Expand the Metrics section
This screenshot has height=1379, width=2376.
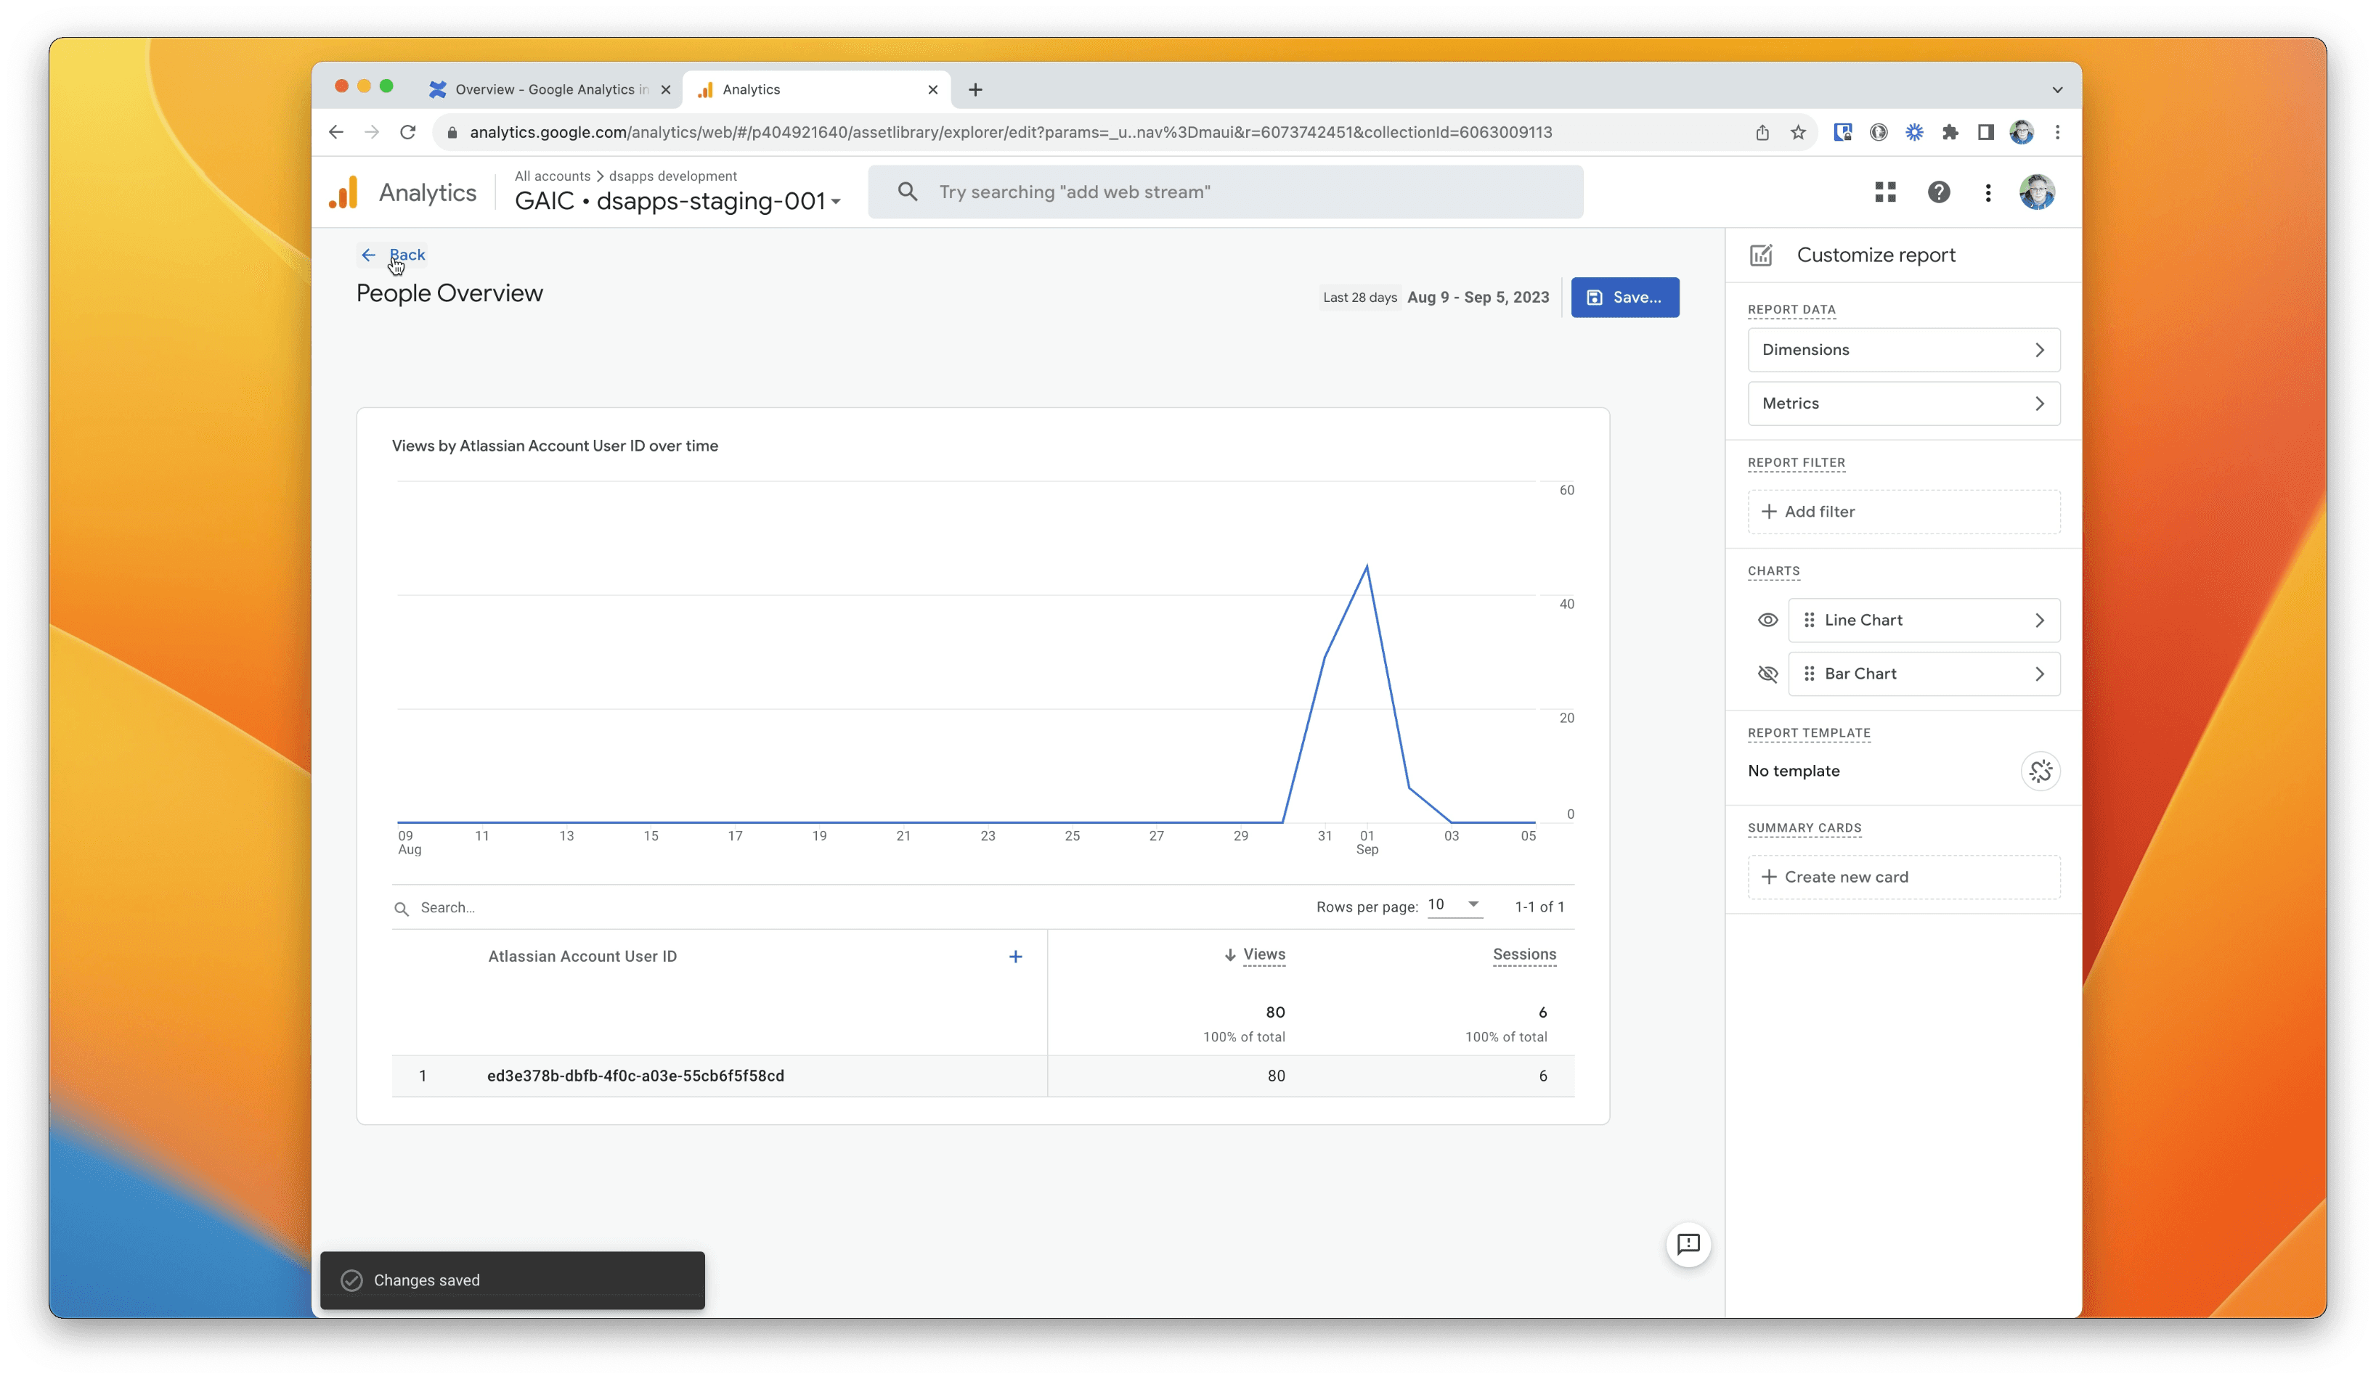point(1903,404)
